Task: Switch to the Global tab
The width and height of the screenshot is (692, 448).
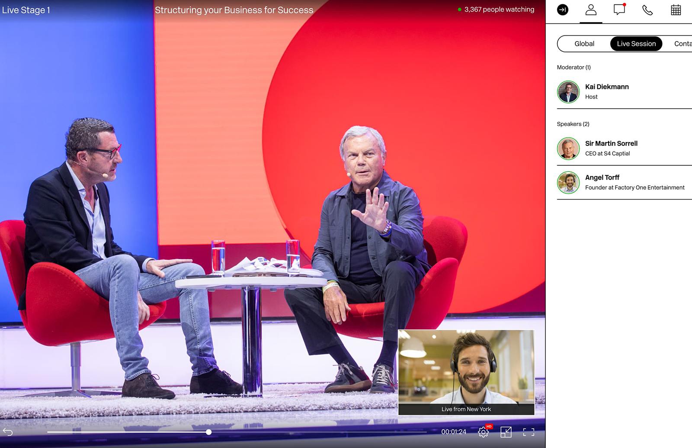Action: tap(584, 44)
